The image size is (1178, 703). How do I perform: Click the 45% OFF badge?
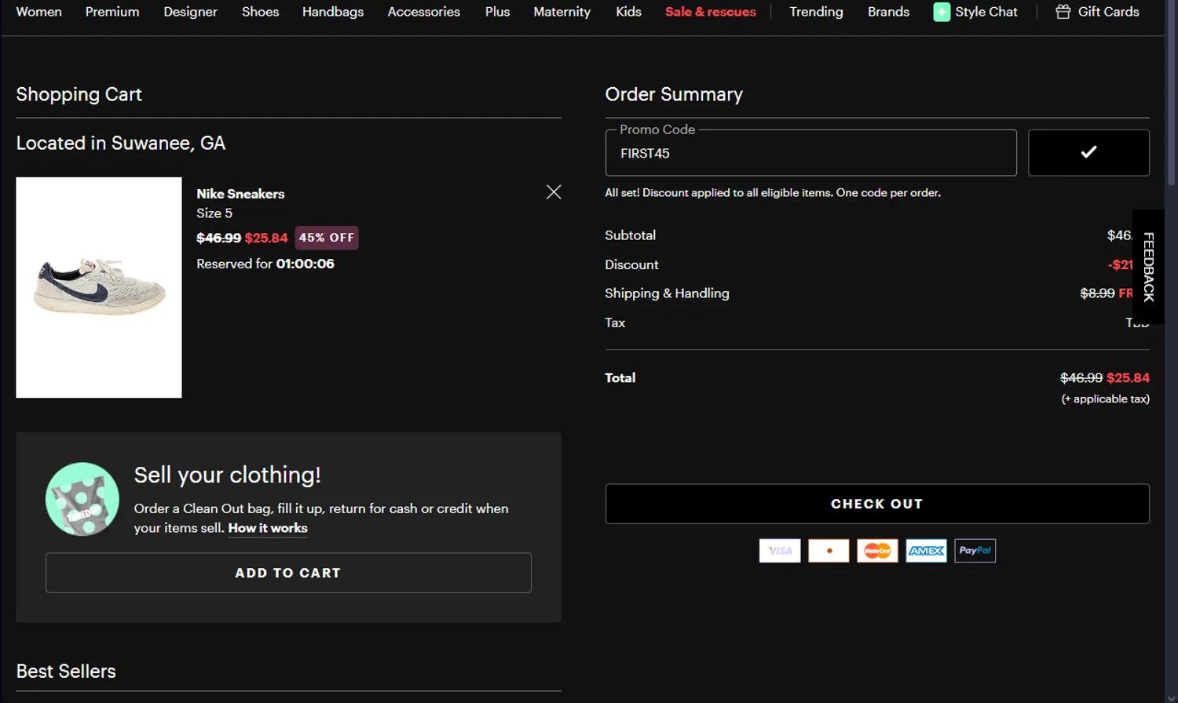click(327, 238)
